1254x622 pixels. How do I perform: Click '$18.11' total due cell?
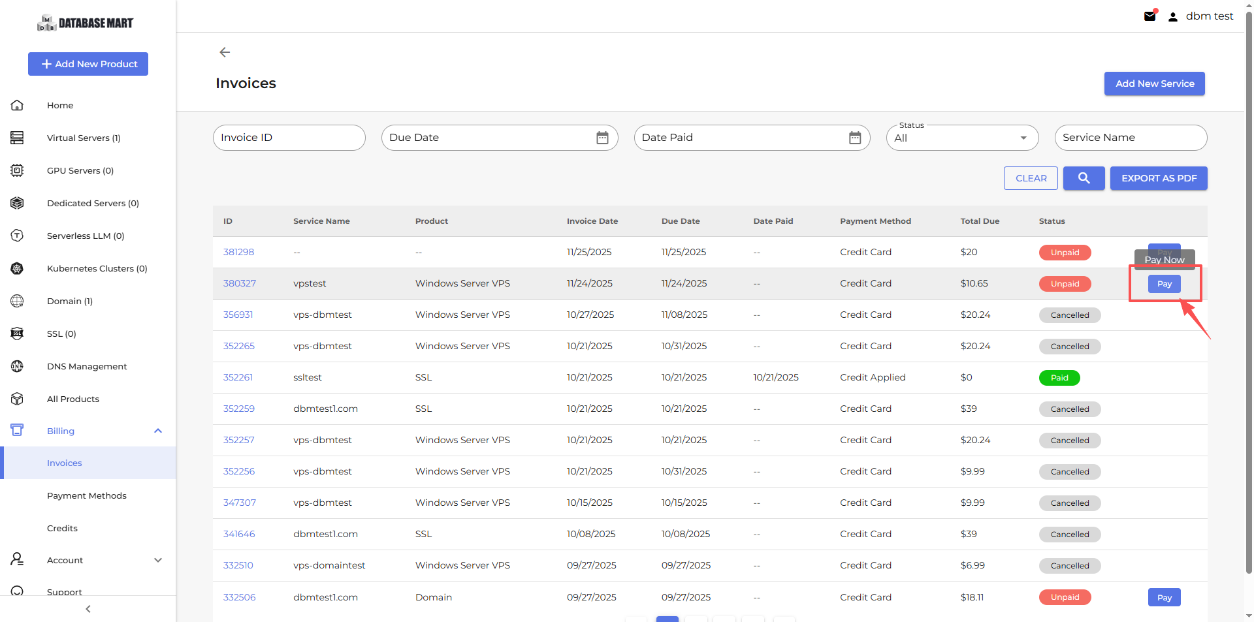[x=972, y=597]
